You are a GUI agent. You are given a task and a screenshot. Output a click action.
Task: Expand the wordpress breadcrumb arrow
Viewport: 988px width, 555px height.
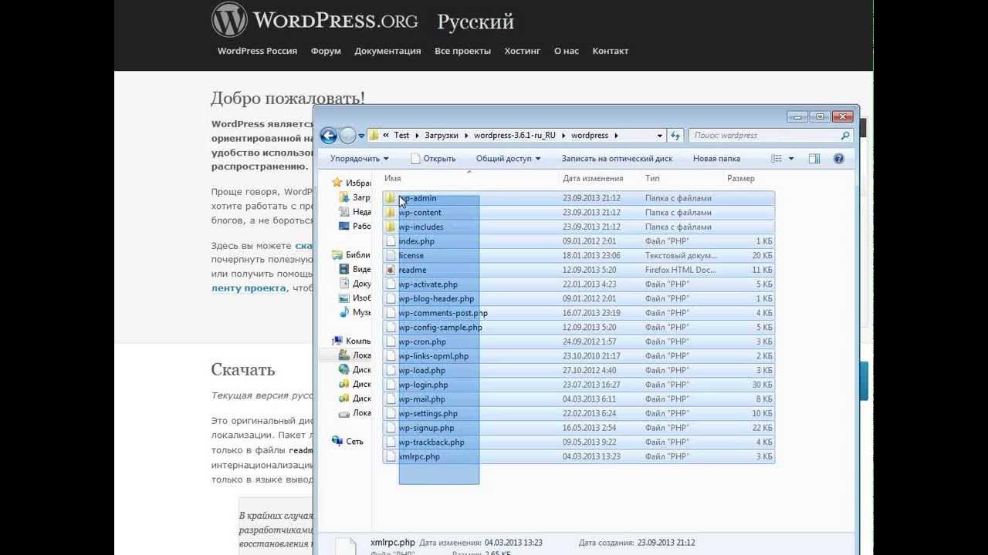coord(615,136)
